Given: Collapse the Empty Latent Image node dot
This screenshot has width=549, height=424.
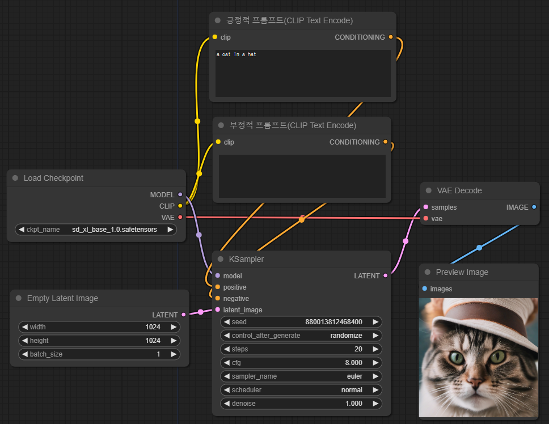Looking at the screenshot, I should pyautogui.click(x=19, y=298).
